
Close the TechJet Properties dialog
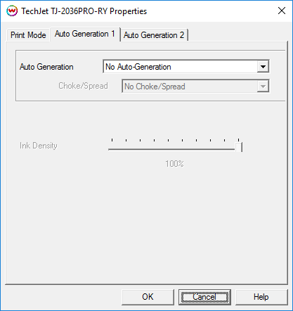click(282, 11)
